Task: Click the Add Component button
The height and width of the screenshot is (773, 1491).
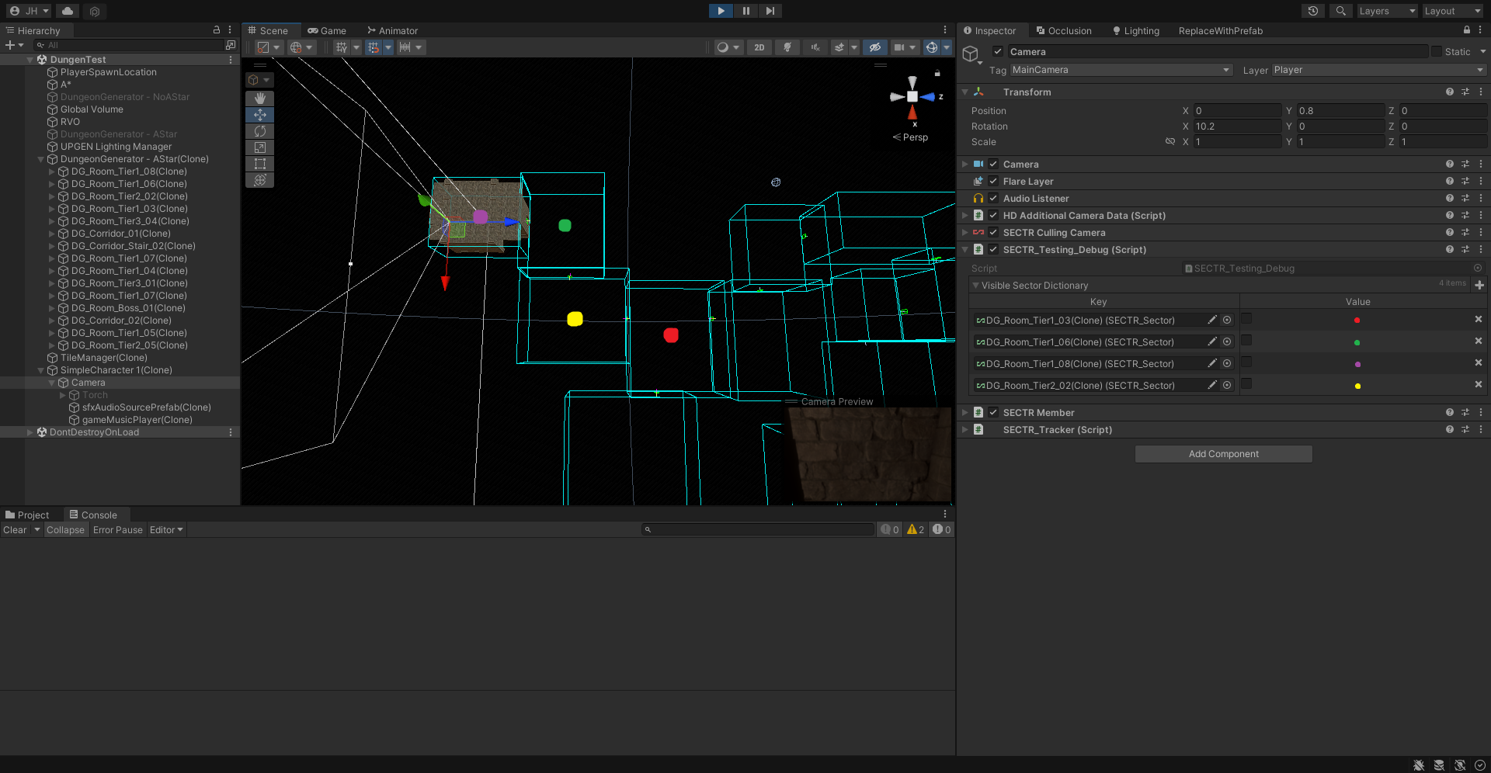Action: (x=1223, y=454)
